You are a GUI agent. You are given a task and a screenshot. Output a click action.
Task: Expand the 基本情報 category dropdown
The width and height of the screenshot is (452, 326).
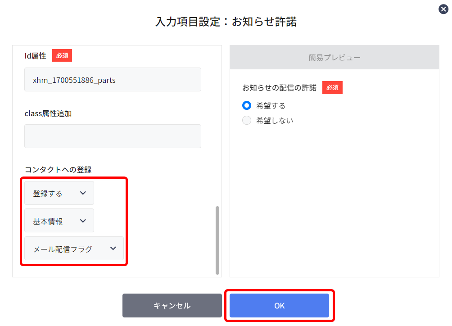[59, 221]
